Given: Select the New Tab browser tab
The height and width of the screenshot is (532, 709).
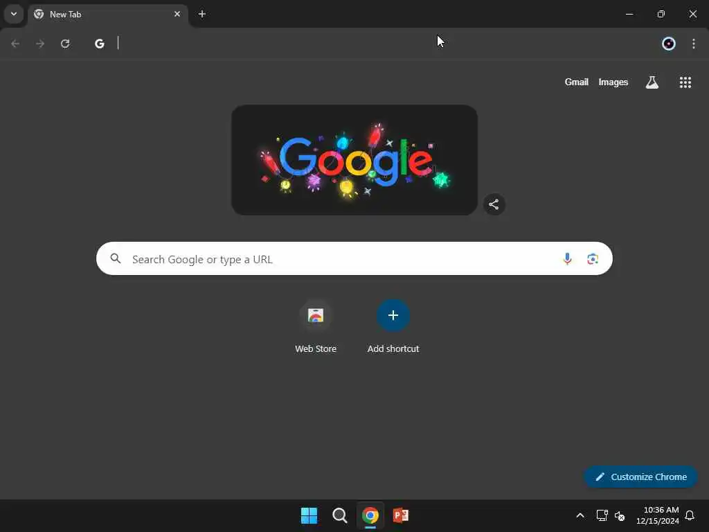Looking at the screenshot, I should click(x=107, y=15).
